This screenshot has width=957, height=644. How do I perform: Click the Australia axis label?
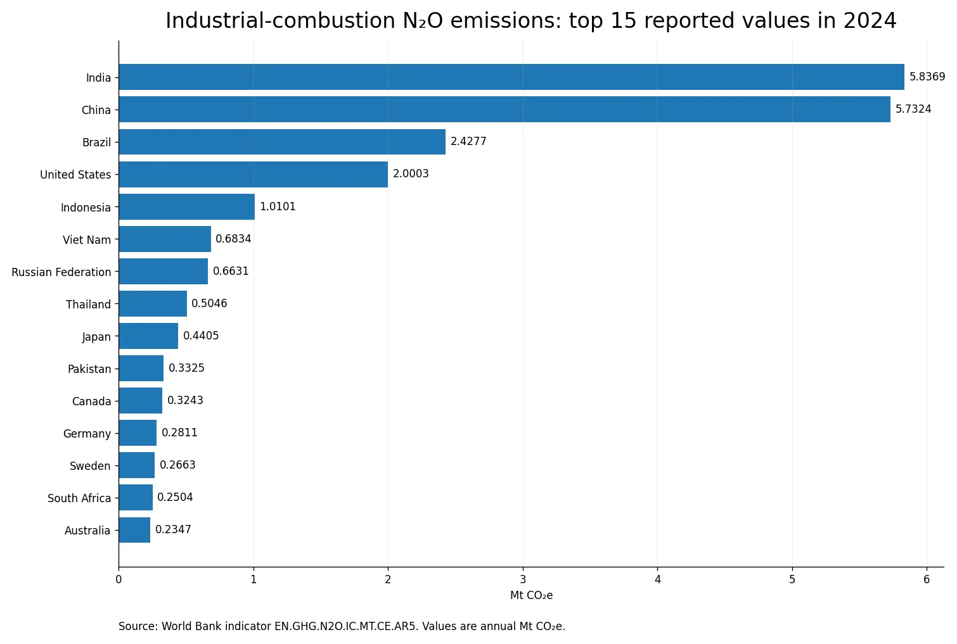(87, 531)
